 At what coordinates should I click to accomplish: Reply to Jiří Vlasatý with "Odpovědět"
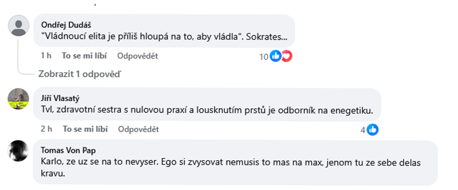coord(138,129)
